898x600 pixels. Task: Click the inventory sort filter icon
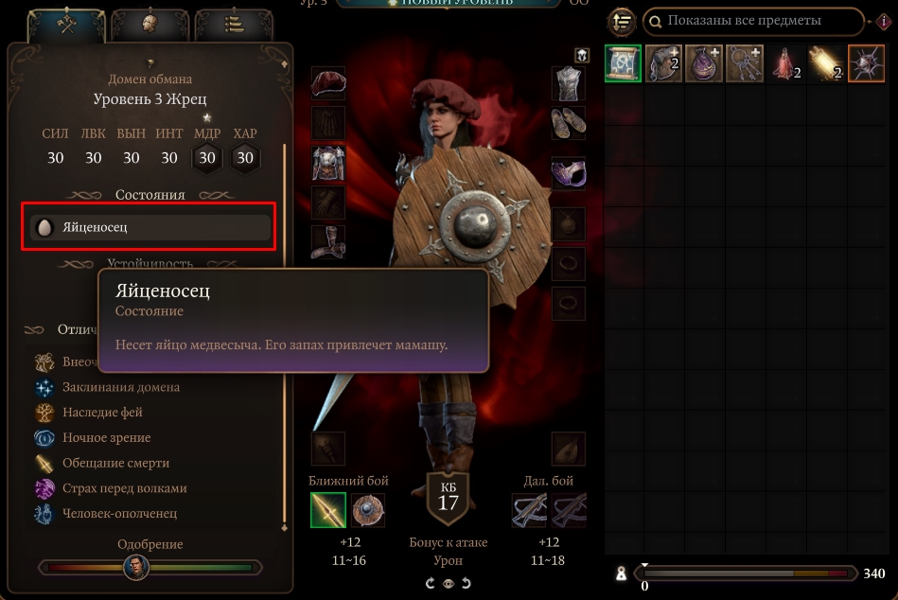tap(622, 23)
